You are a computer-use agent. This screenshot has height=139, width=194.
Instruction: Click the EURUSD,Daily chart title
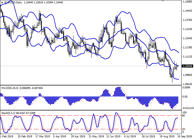coord(12,2)
